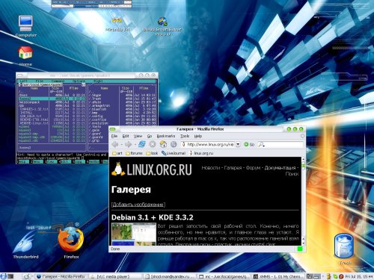
Task: Go back in Firefox toolbar
Action: 115,144
